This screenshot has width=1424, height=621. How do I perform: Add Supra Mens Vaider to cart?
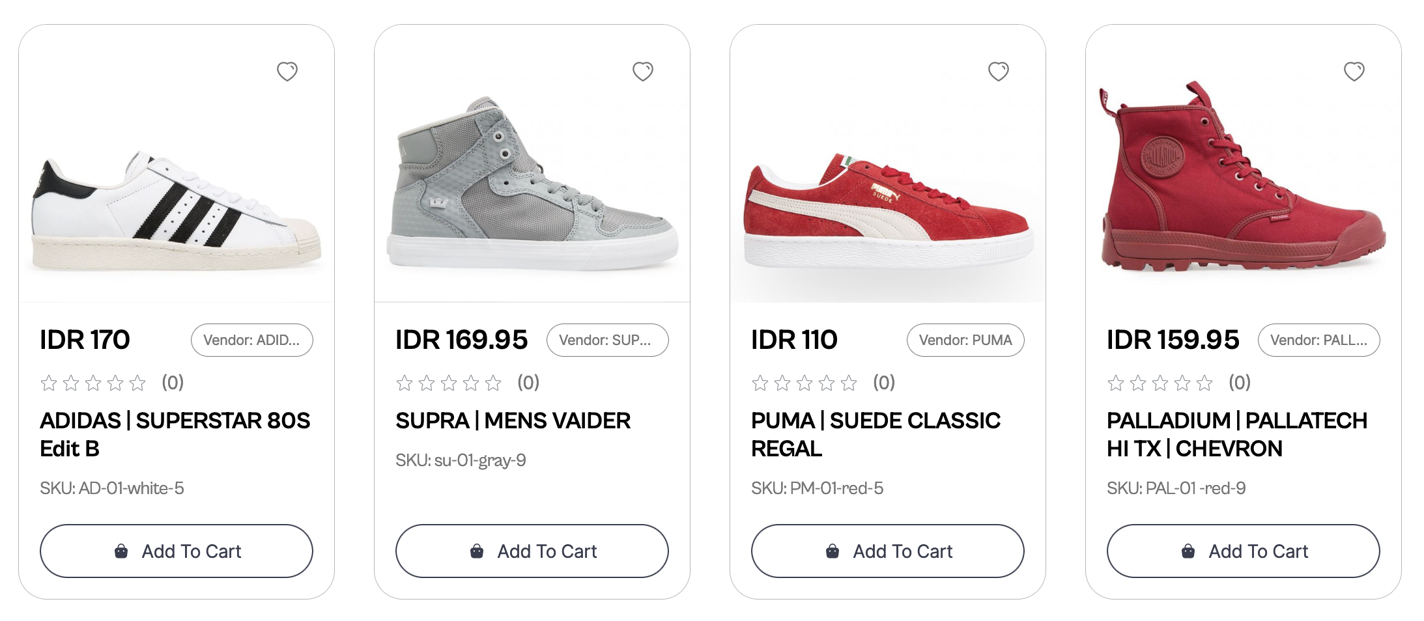pos(532,551)
